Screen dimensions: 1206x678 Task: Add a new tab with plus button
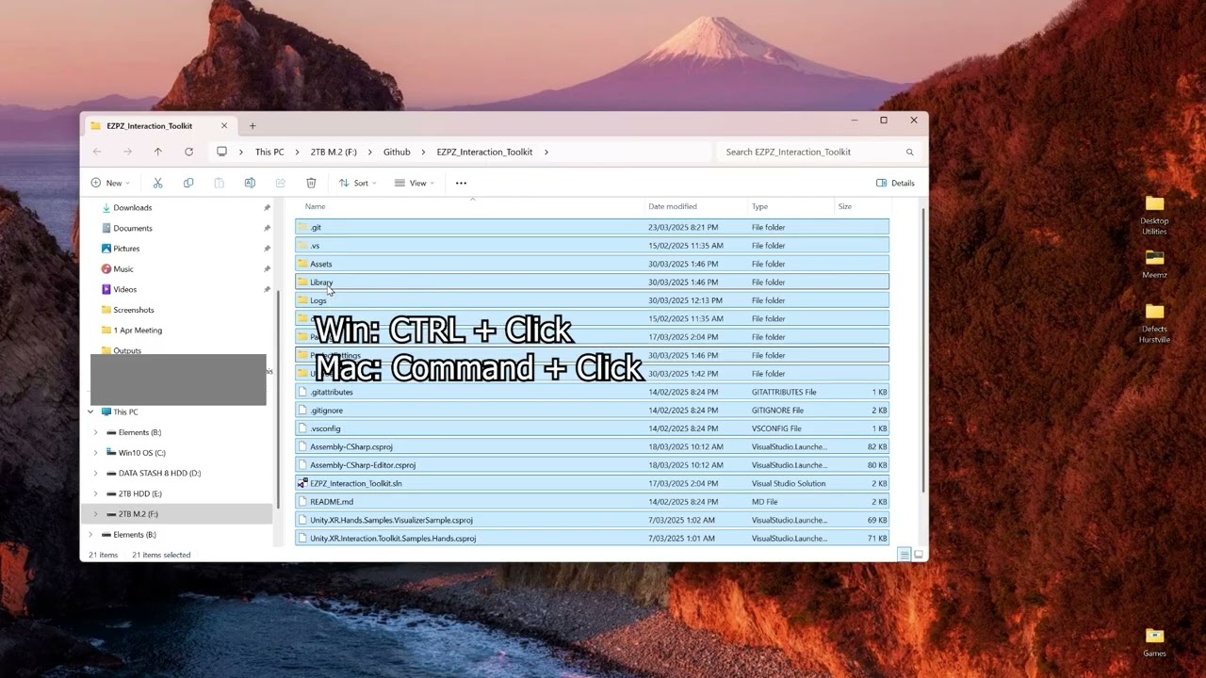(x=252, y=125)
